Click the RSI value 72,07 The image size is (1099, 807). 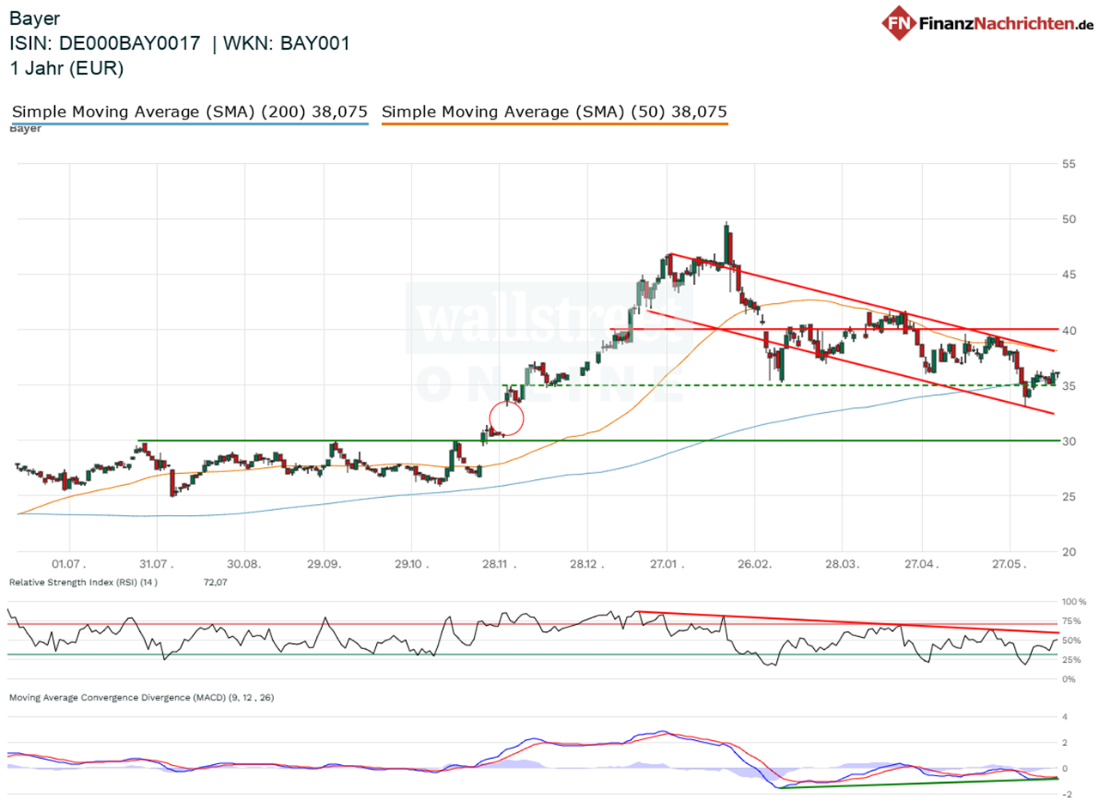216,583
